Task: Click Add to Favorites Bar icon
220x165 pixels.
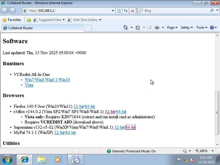Action: tap(29, 20)
